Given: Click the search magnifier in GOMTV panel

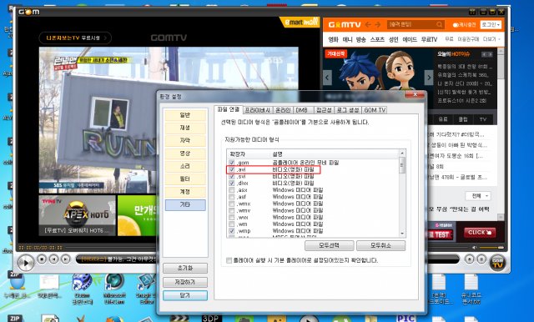Looking at the screenshot, I should (440, 25).
